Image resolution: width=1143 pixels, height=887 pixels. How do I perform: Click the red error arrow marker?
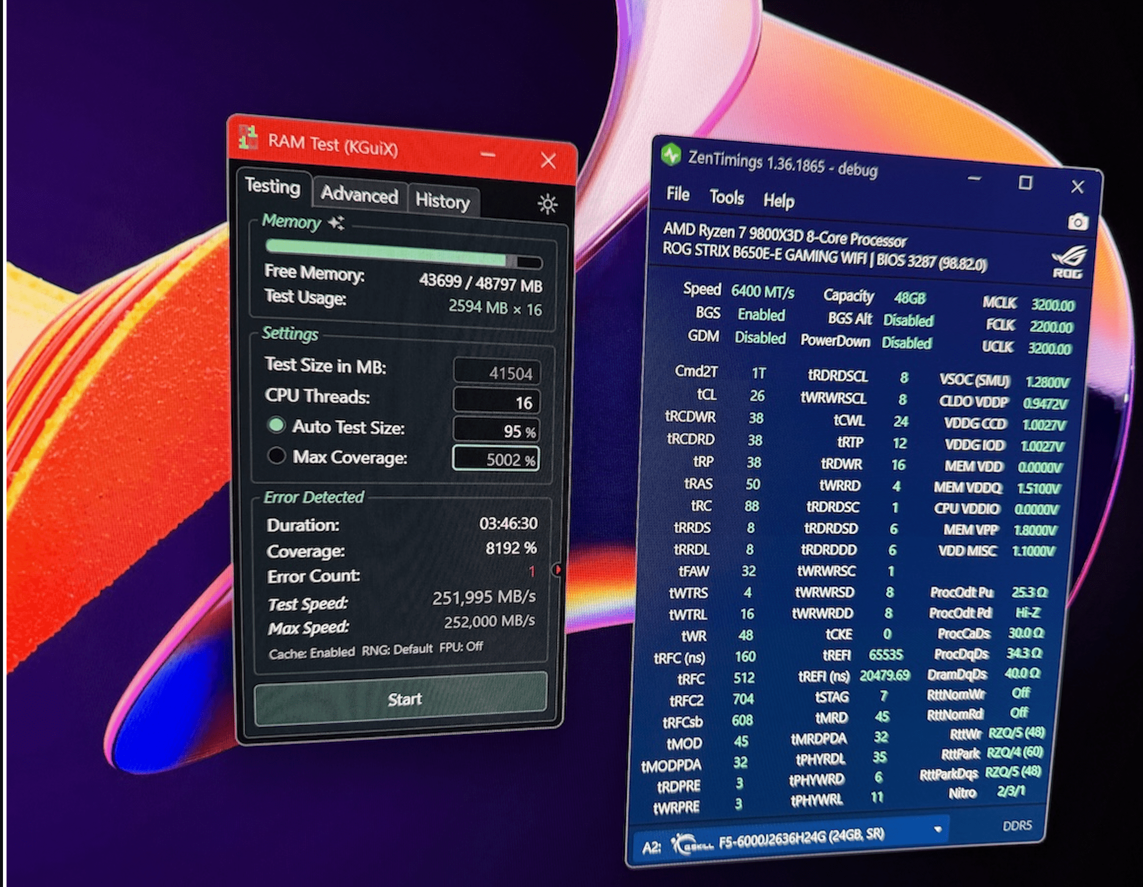558,569
